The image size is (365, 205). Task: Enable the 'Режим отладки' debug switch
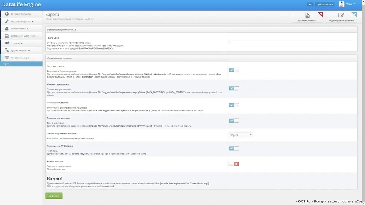234,164
